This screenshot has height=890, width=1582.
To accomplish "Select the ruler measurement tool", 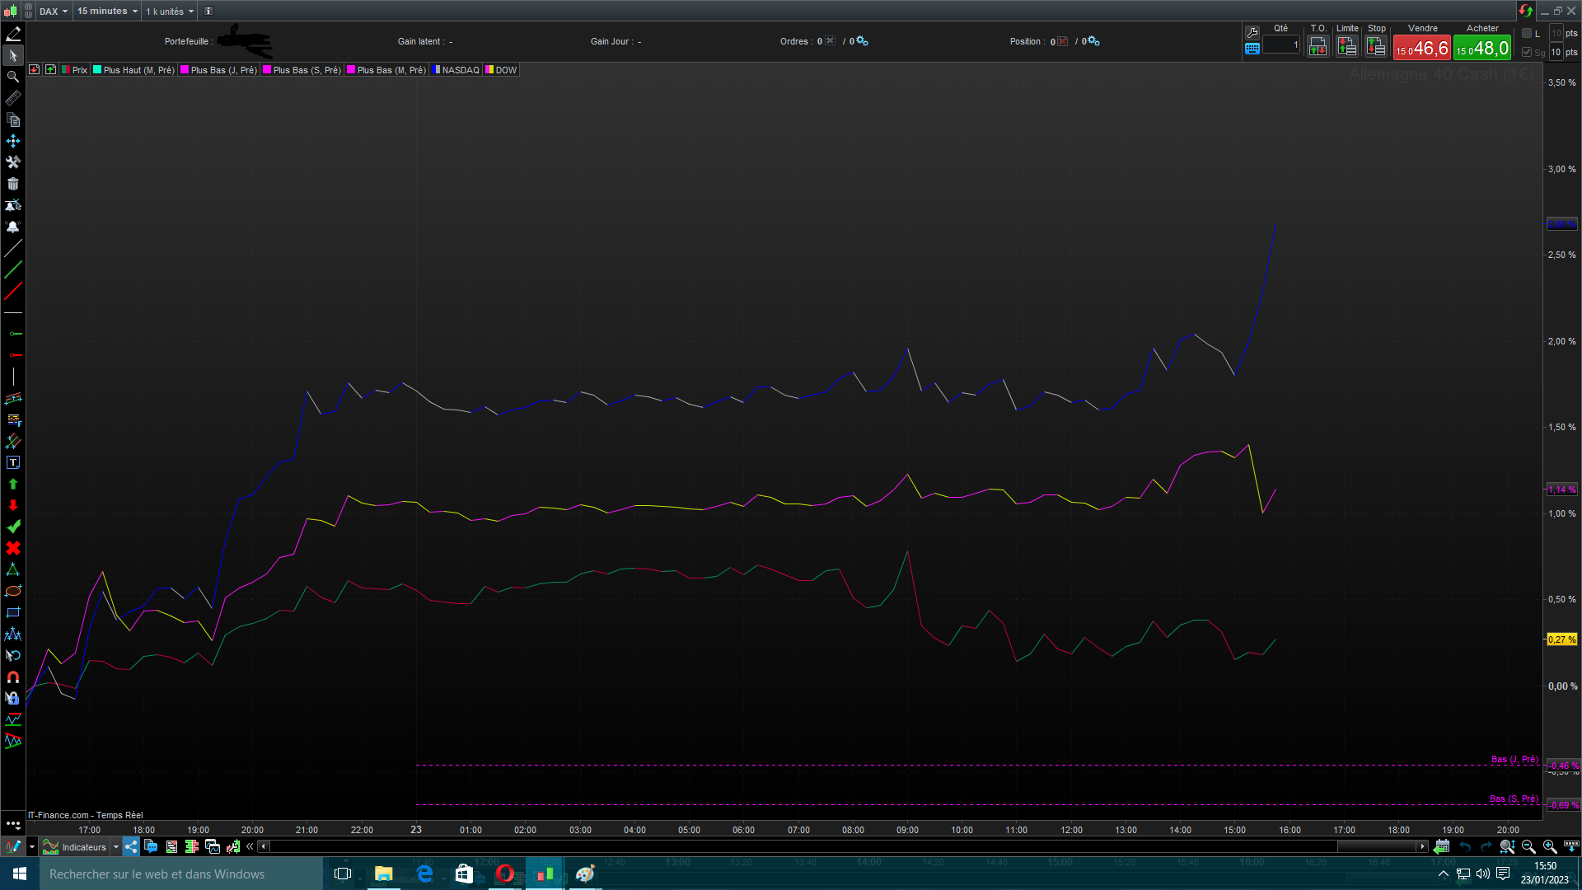I will [x=13, y=98].
